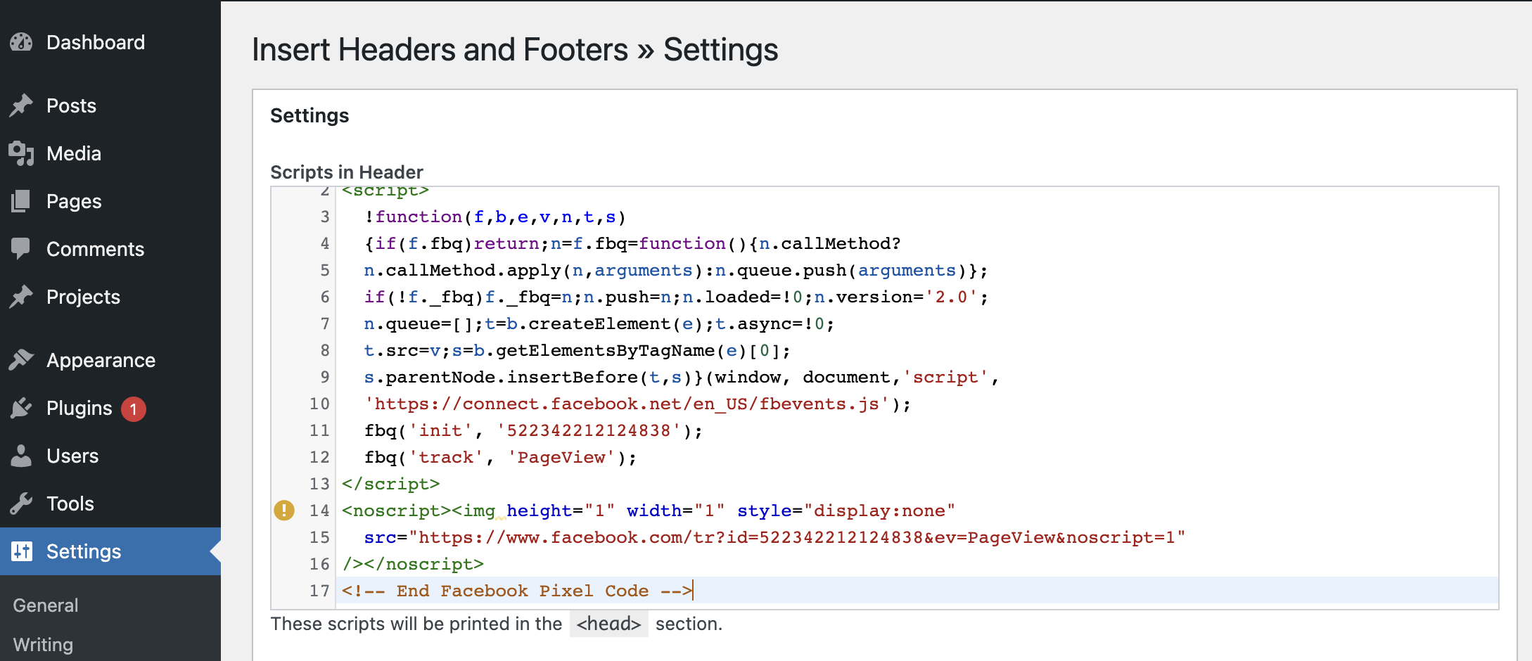Click line number 10 in the gutter

coord(319,404)
